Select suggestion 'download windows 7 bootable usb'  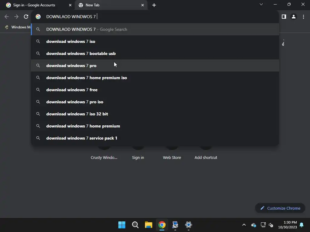[155, 53]
